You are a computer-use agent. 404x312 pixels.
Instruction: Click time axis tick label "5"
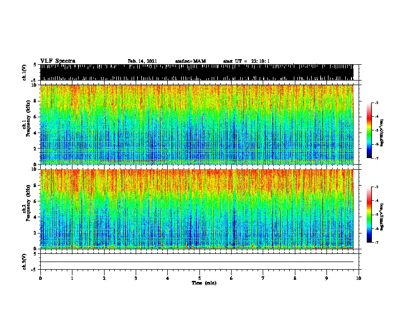pos(199,278)
